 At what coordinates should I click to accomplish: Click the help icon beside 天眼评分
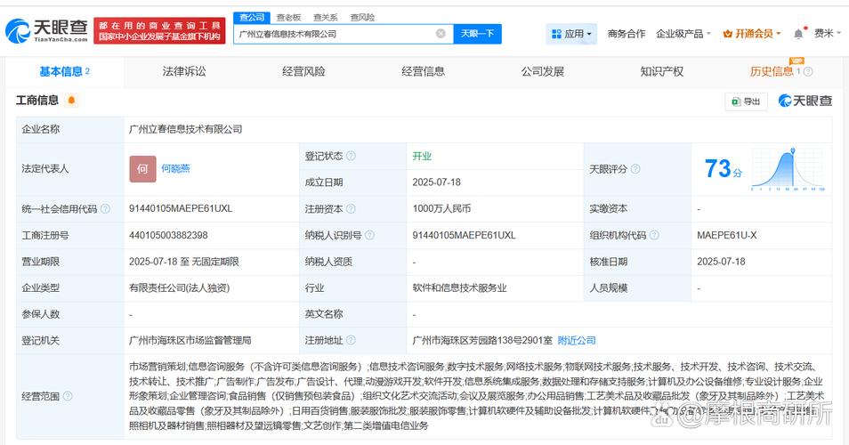coord(635,169)
